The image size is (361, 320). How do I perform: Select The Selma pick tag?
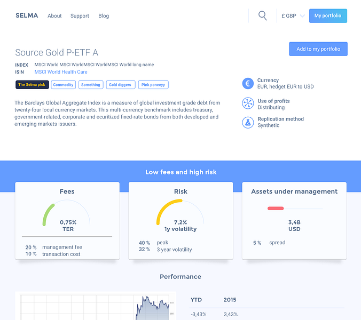coord(32,85)
